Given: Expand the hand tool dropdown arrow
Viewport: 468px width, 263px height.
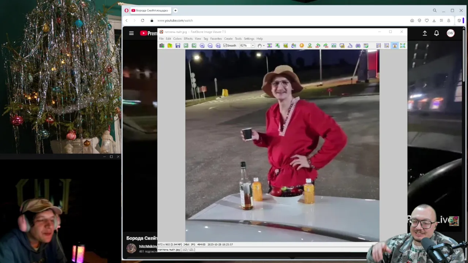Looking at the screenshot, I should 264,46.
